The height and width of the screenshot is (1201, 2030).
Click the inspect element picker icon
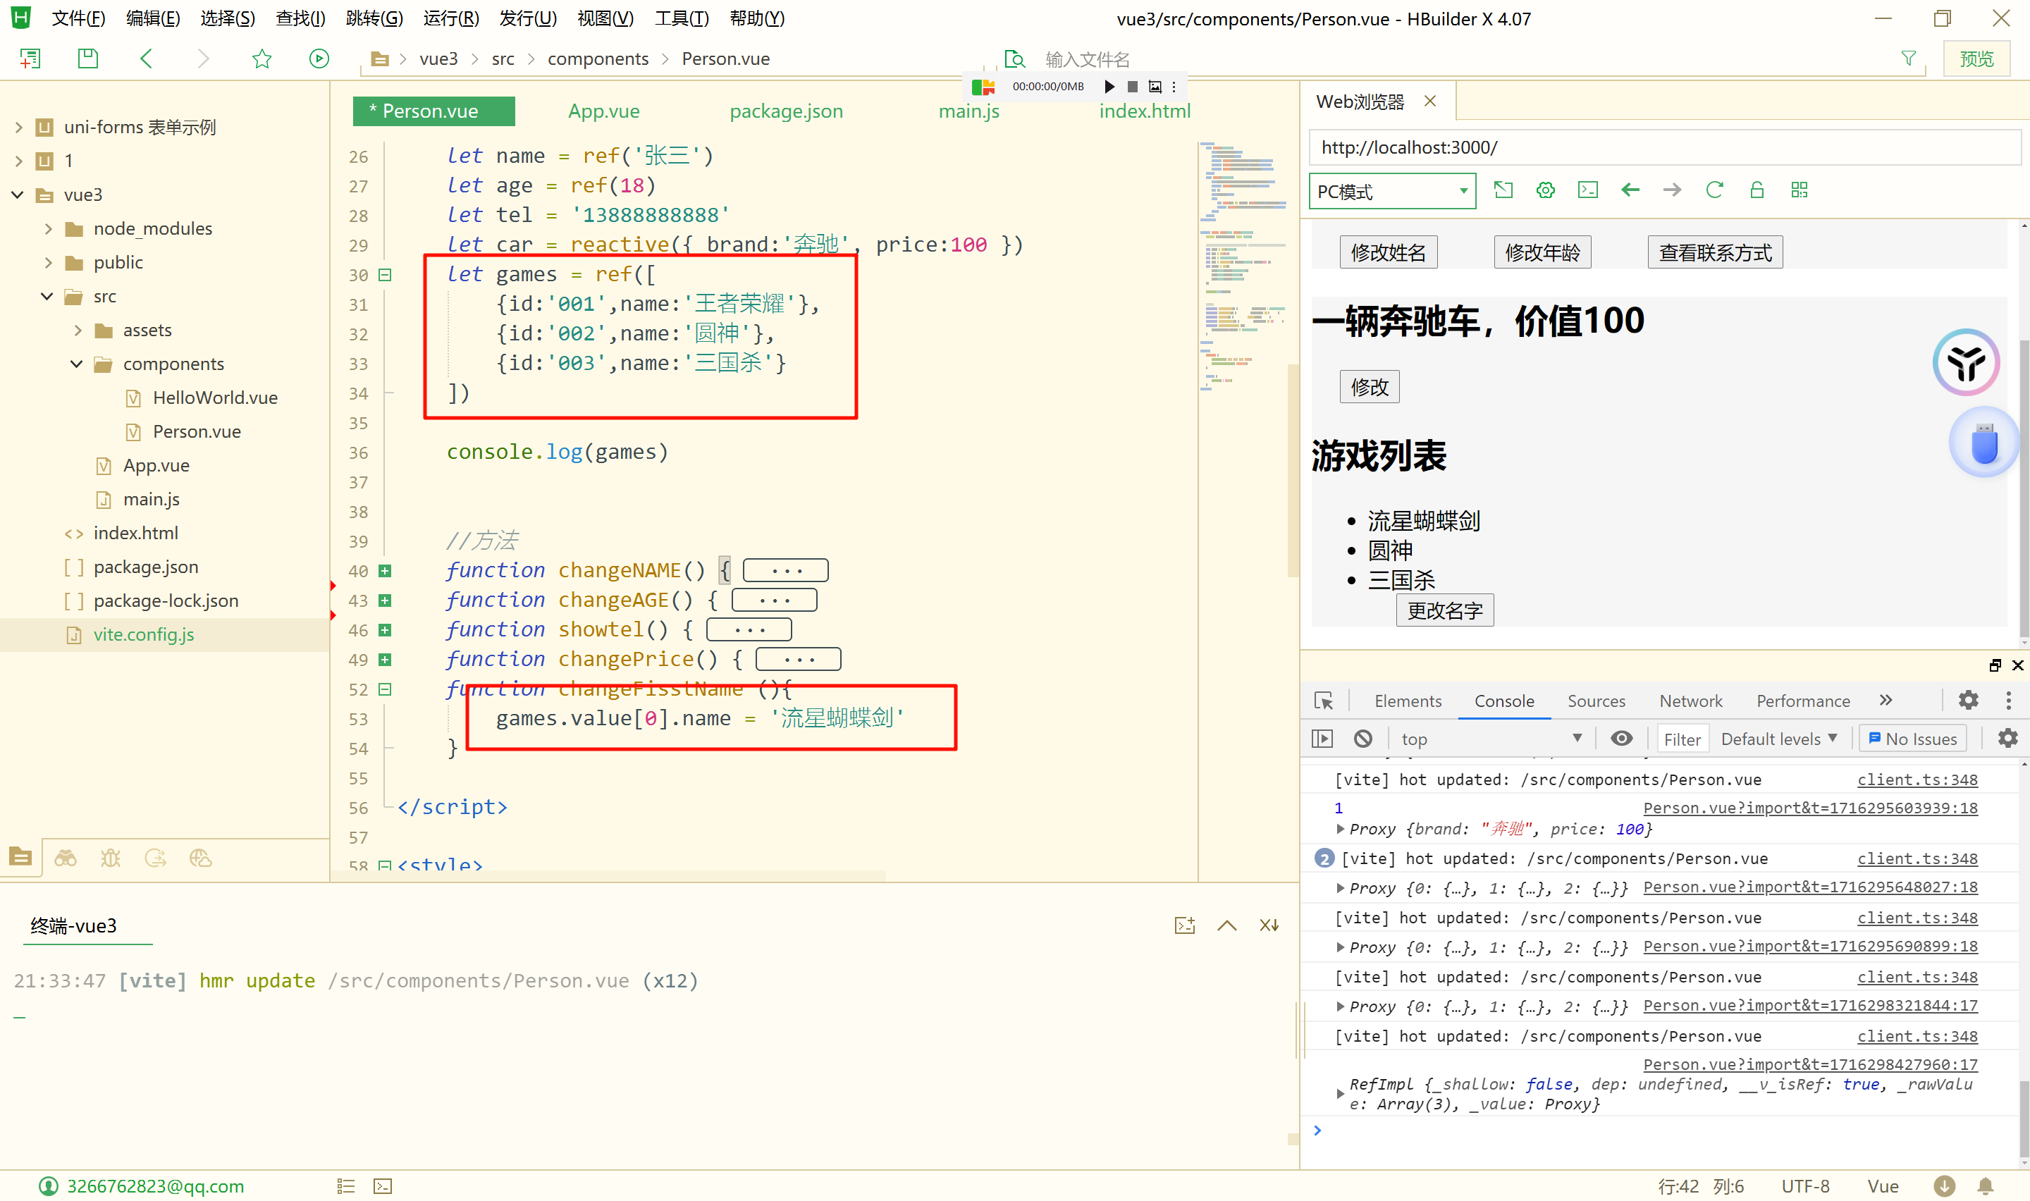click(1324, 701)
